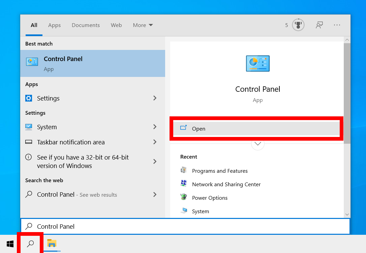Screen dimensions: 366x253
Task: Click the magnifier icon in the search box
Action: click(x=29, y=226)
